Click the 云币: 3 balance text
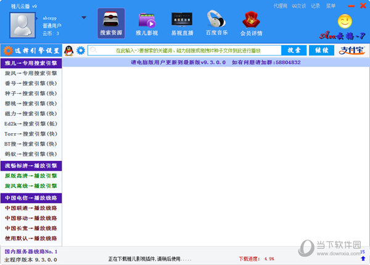Image resolution: width=370 pixels, height=265 pixels. pyautogui.click(x=51, y=33)
